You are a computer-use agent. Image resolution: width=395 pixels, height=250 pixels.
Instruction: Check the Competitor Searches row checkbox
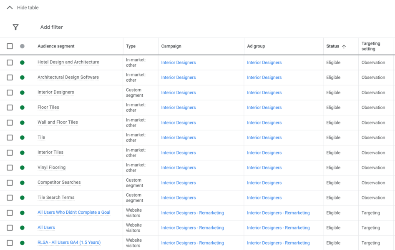[10, 182]
